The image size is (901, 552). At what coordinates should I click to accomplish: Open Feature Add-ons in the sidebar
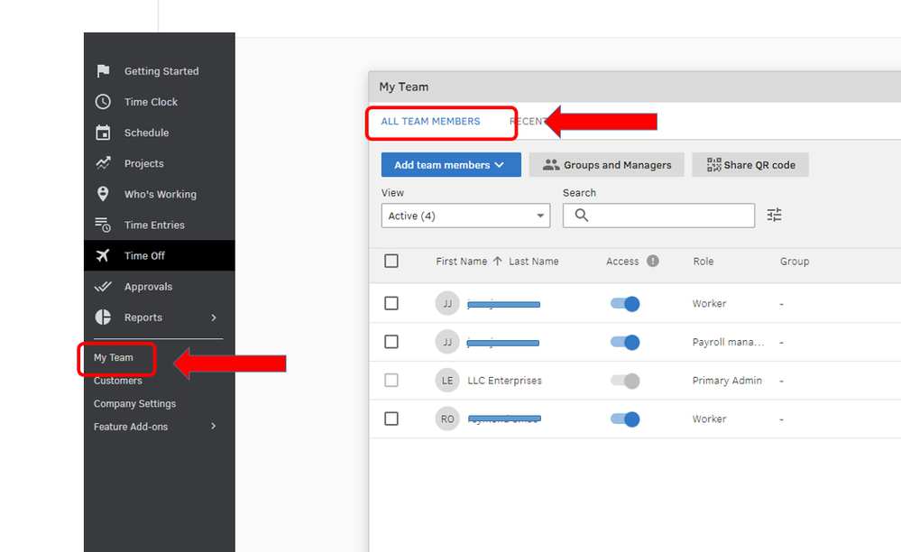[131, 427]
